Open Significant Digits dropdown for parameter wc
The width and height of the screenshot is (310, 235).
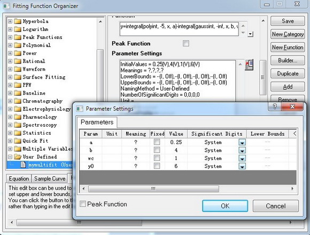point(242,158)
